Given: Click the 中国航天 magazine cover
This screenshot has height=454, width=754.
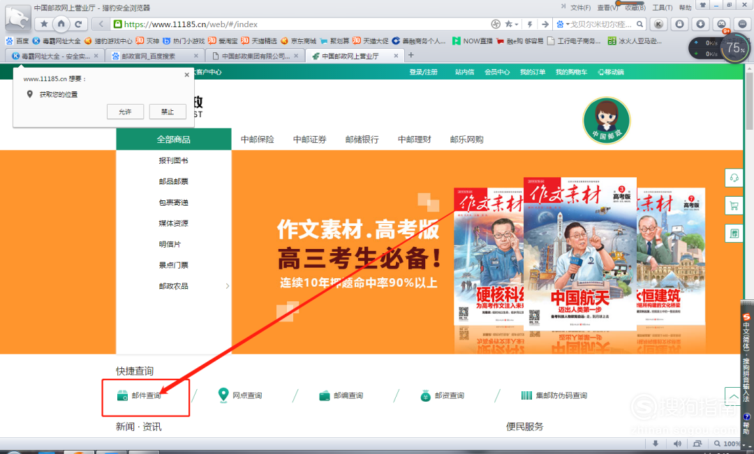Looking at the screenshot, I should click(x=580, y=253).
